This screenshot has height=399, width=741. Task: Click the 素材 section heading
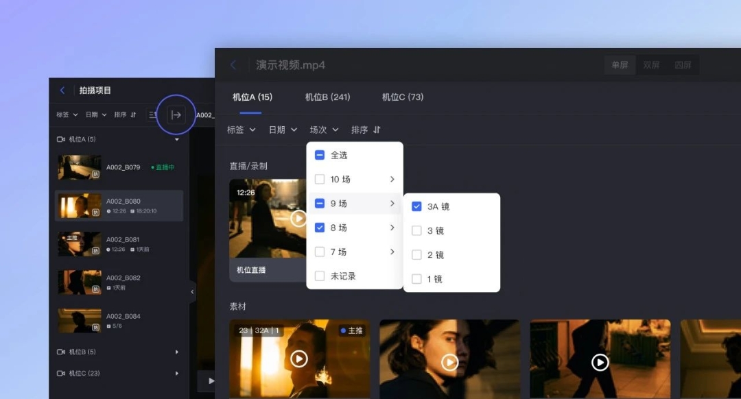click(237, 306)
